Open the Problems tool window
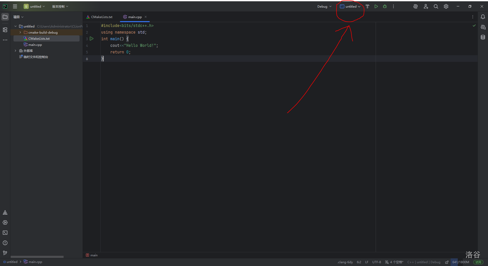488x266 pixels. (5, 243)
